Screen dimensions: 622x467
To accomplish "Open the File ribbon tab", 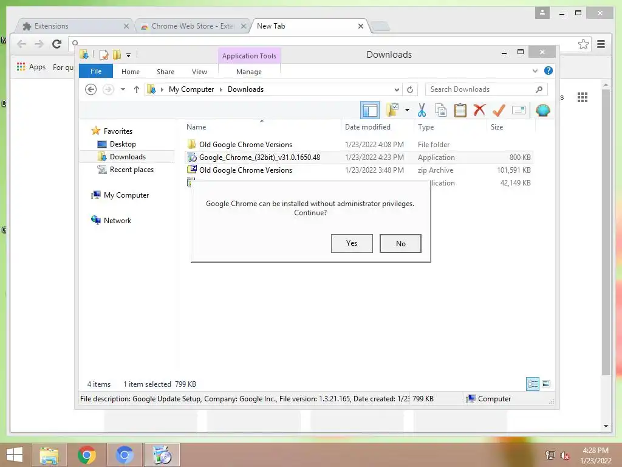I will click(x=95, y=71).
